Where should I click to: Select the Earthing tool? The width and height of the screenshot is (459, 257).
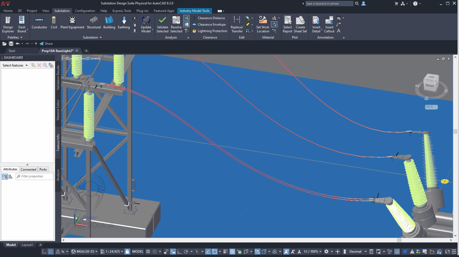click(124, 23)
